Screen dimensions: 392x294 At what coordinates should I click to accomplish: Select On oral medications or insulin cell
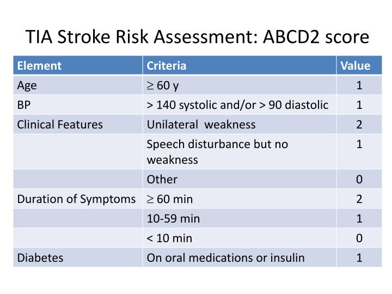click(x=240, y=258)
